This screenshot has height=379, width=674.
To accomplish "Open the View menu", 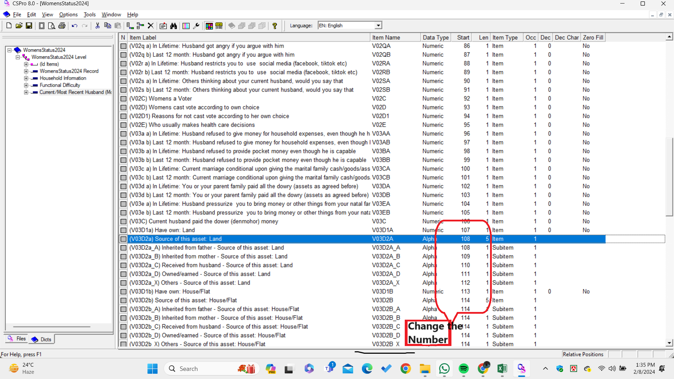I will [x=47, y=14].
